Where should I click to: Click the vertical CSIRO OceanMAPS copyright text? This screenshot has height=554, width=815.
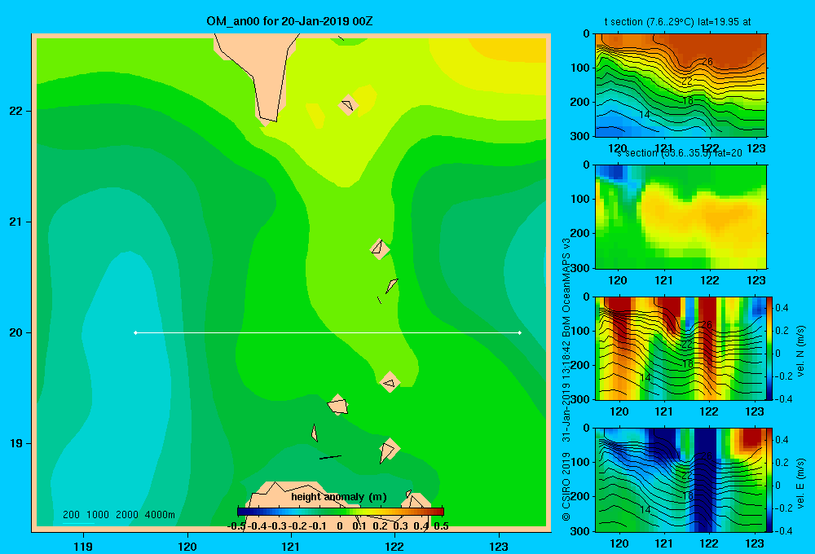(x=566, y=380)
